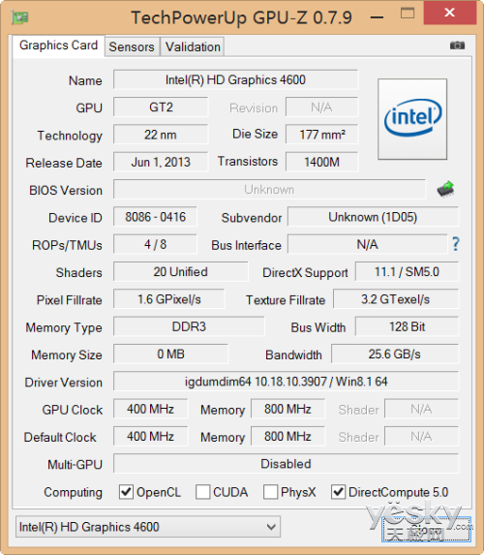Click the BIOS save chip icon
The height and width of the screenshot is (555, 484).
click(446, 189)
